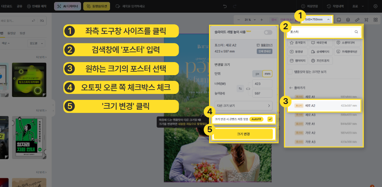
Task: Select px unit option
Action: point(257,74)
